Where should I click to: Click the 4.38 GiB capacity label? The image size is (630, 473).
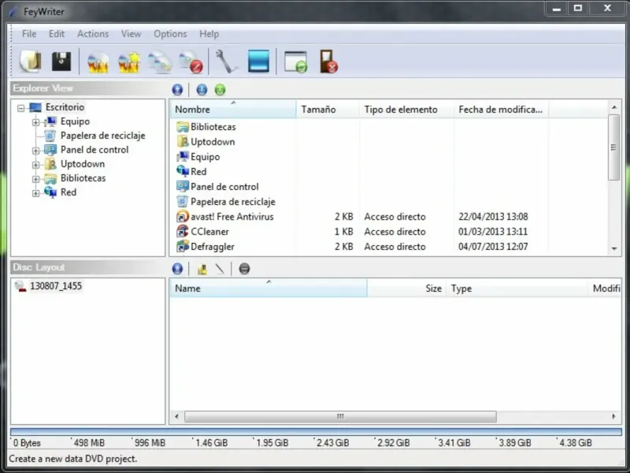point(576,443)
